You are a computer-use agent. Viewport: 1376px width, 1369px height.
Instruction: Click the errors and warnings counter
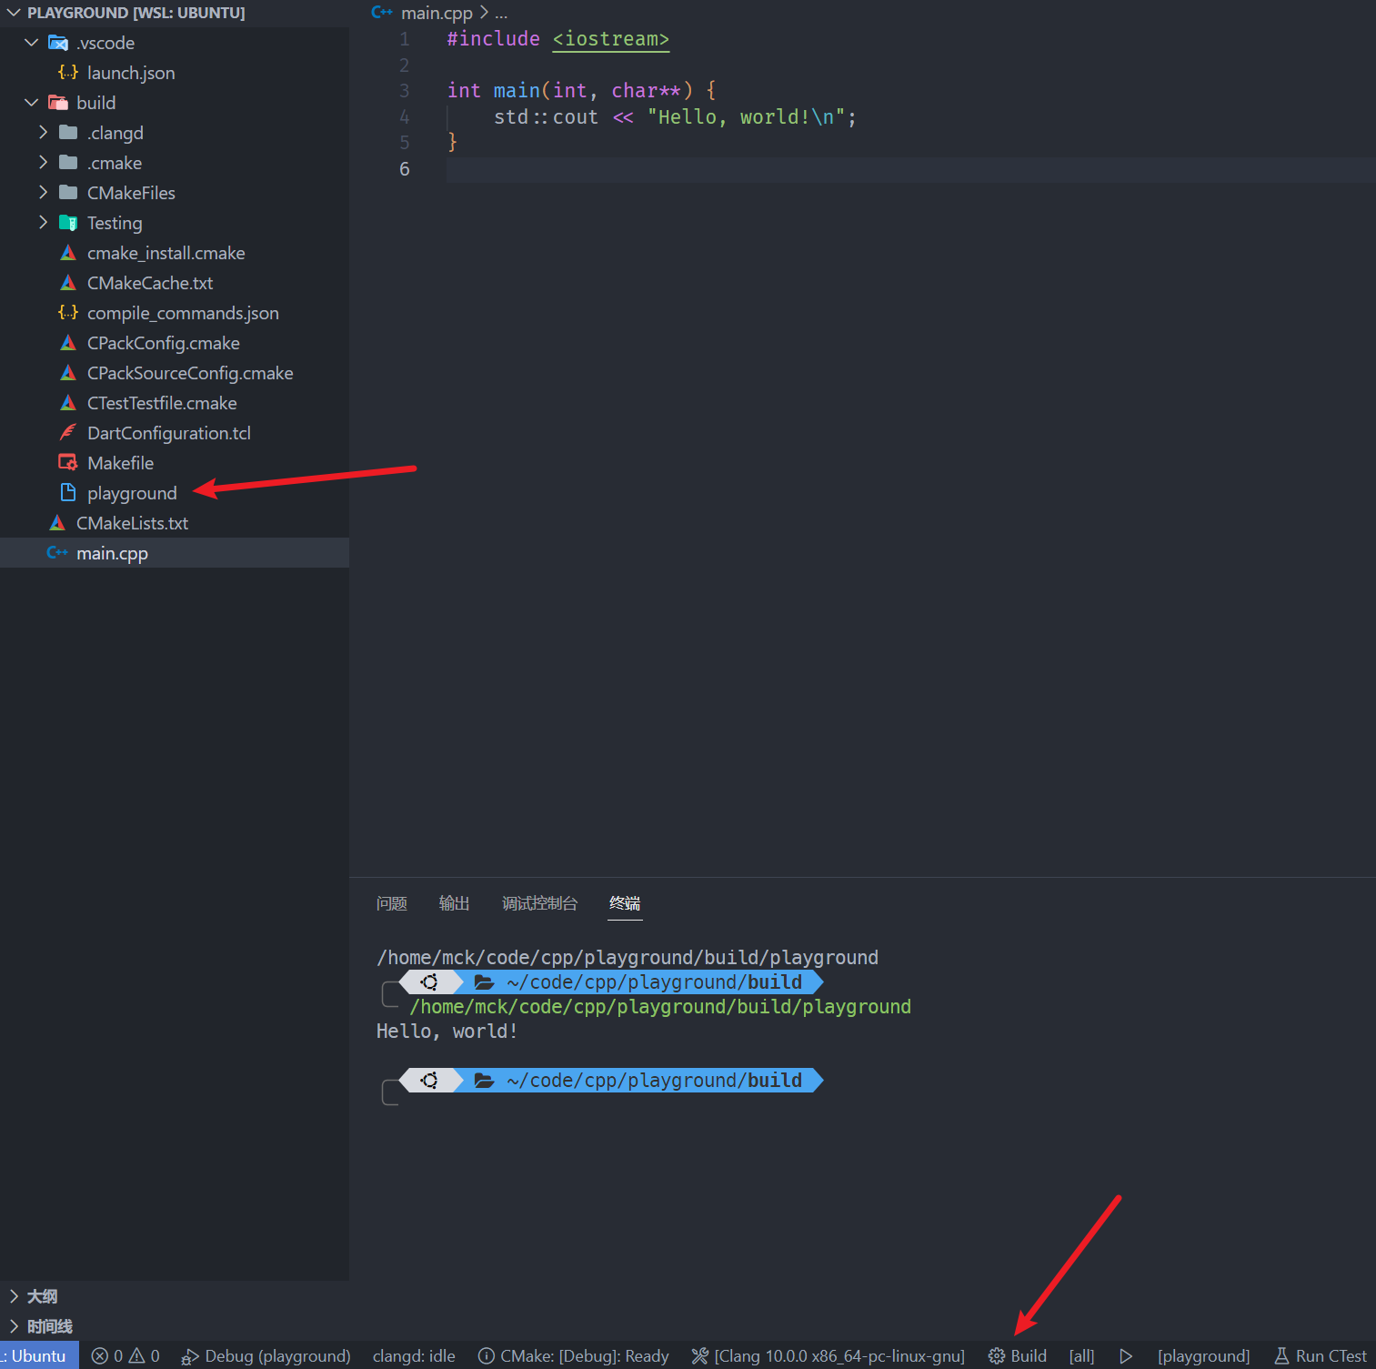(x=125, y=1355)
